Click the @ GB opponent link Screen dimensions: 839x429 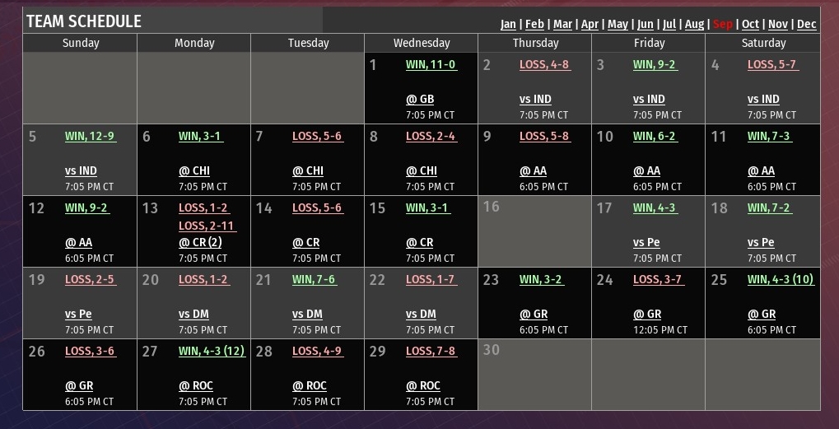(x=419, y=100)
